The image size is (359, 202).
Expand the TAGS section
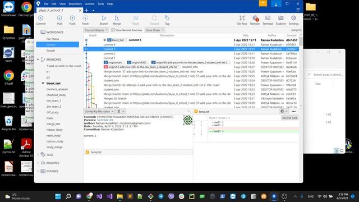[x=38, y=155]
